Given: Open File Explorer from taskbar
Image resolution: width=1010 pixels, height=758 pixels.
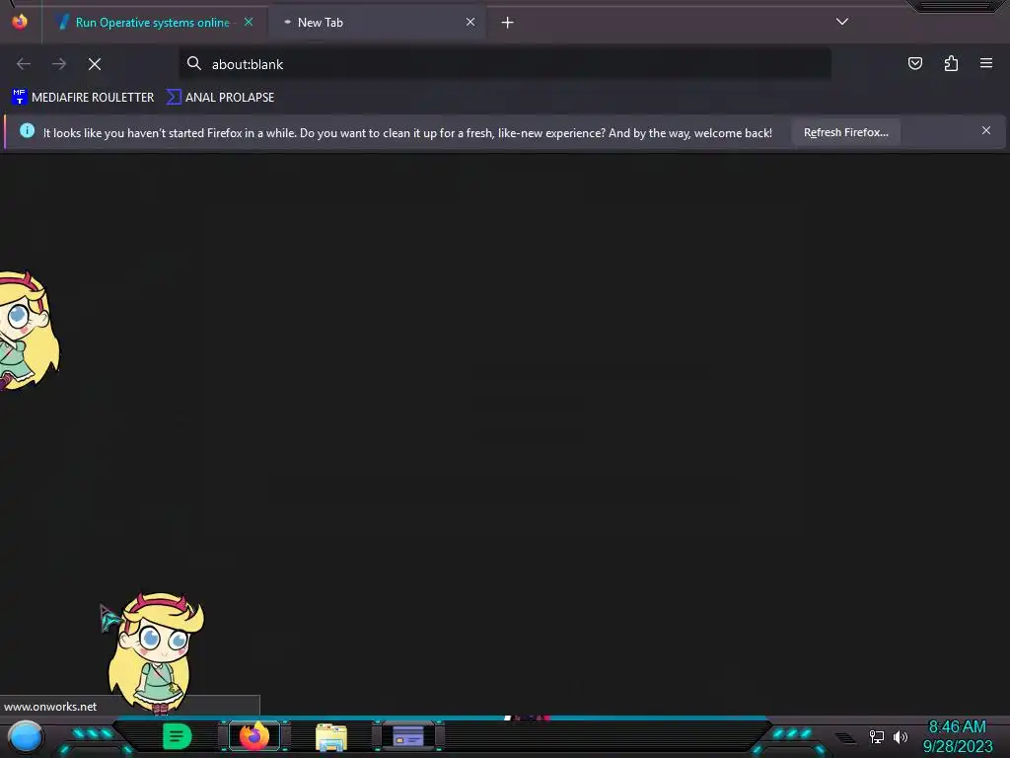Looking at the screenshot, I should click(331, 736).
